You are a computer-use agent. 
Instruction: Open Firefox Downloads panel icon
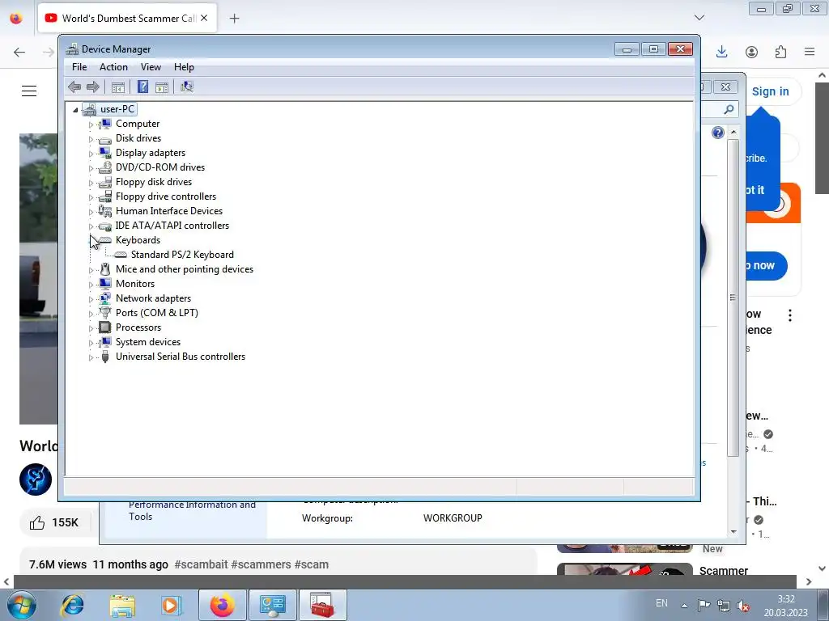point(721,52)
